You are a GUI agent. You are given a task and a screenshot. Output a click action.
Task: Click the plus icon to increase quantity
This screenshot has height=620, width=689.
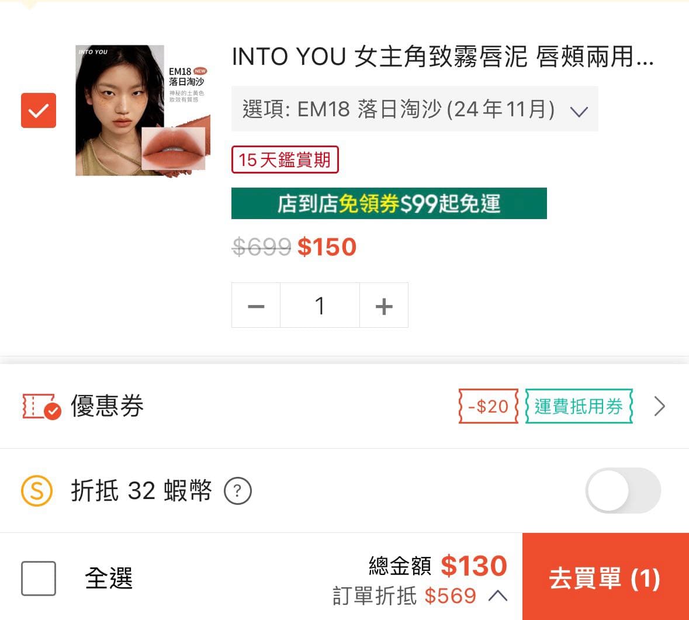(384, 304)
